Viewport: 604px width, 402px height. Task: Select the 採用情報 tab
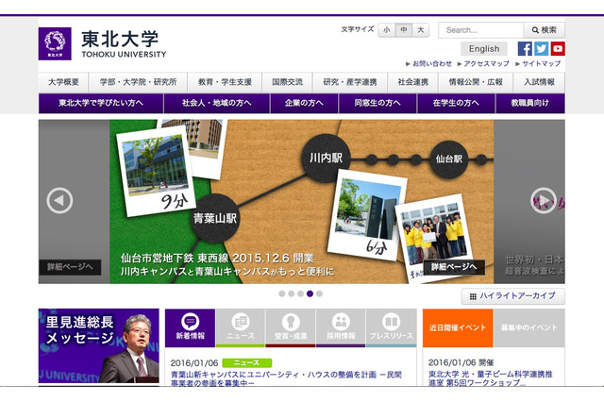[x=341, y=327]
